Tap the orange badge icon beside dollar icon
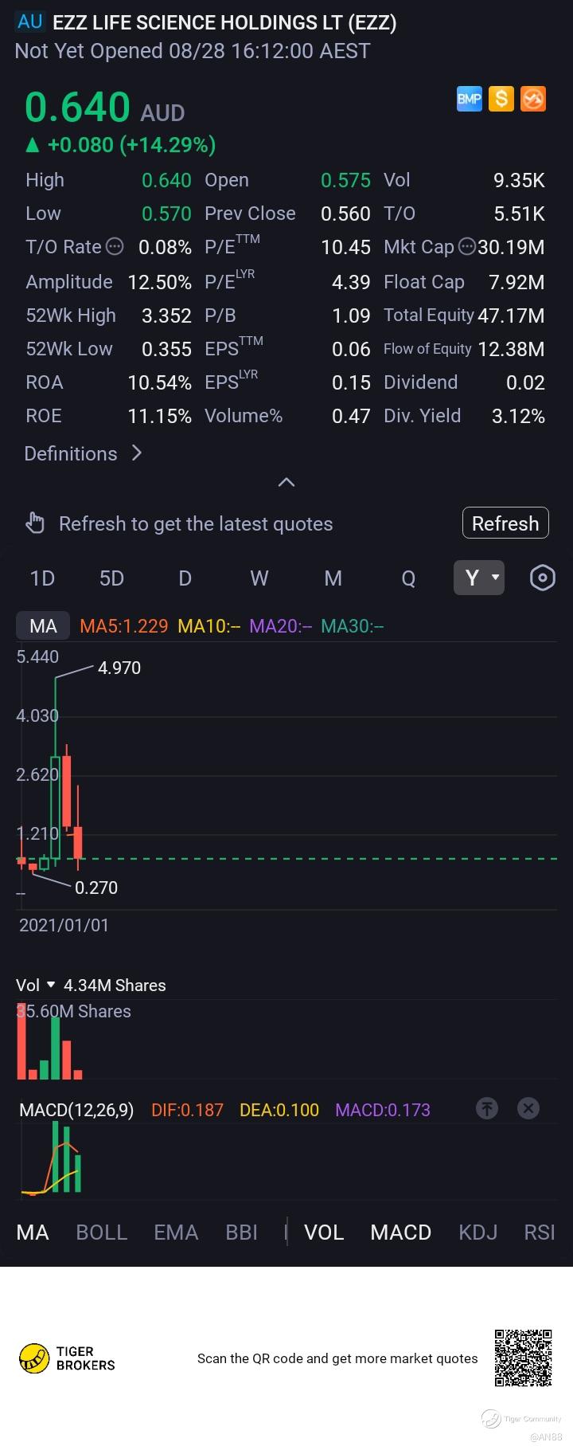This screenshot has height=1450, width=573. [532, 99]
